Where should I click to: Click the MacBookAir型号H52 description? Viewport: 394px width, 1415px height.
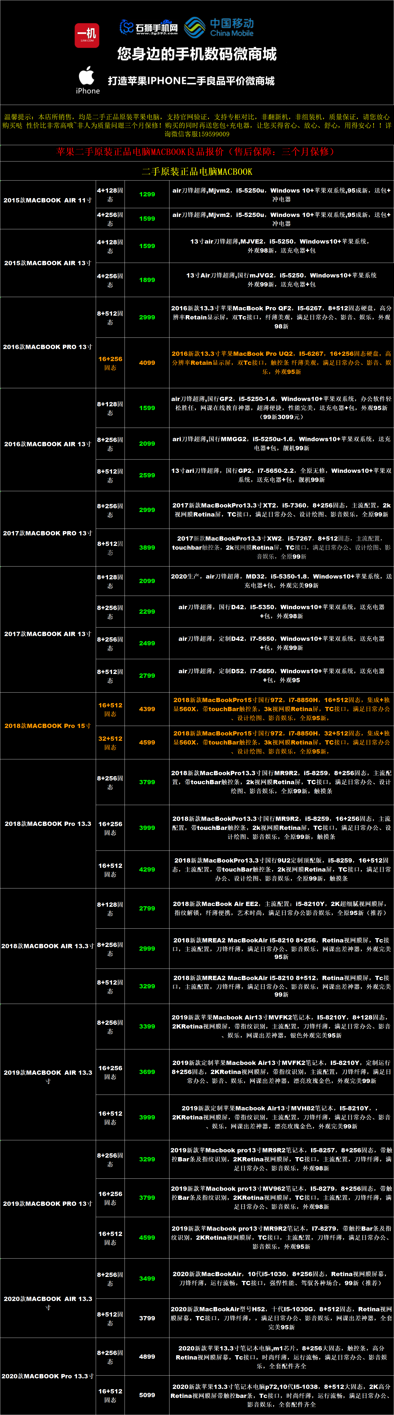[281, 1318]
